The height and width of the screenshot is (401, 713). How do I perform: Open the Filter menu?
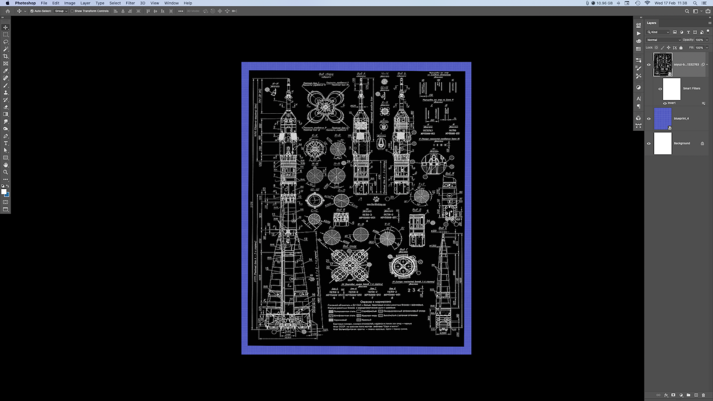tap(130, 3)
